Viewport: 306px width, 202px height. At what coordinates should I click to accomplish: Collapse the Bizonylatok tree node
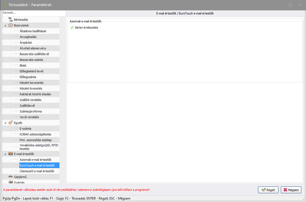5,25
